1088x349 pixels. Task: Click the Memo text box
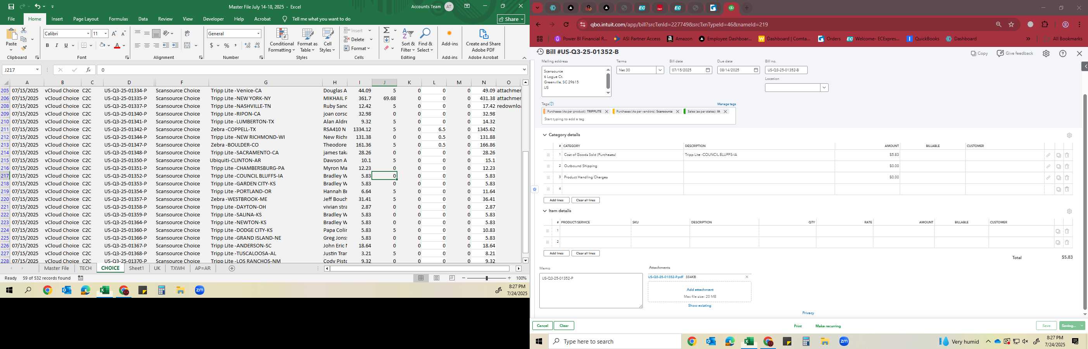[x=591, y=291]
